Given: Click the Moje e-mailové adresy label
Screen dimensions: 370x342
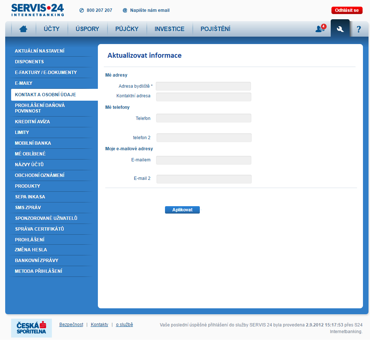Looking at the screenshot, I should coord(129,149).
